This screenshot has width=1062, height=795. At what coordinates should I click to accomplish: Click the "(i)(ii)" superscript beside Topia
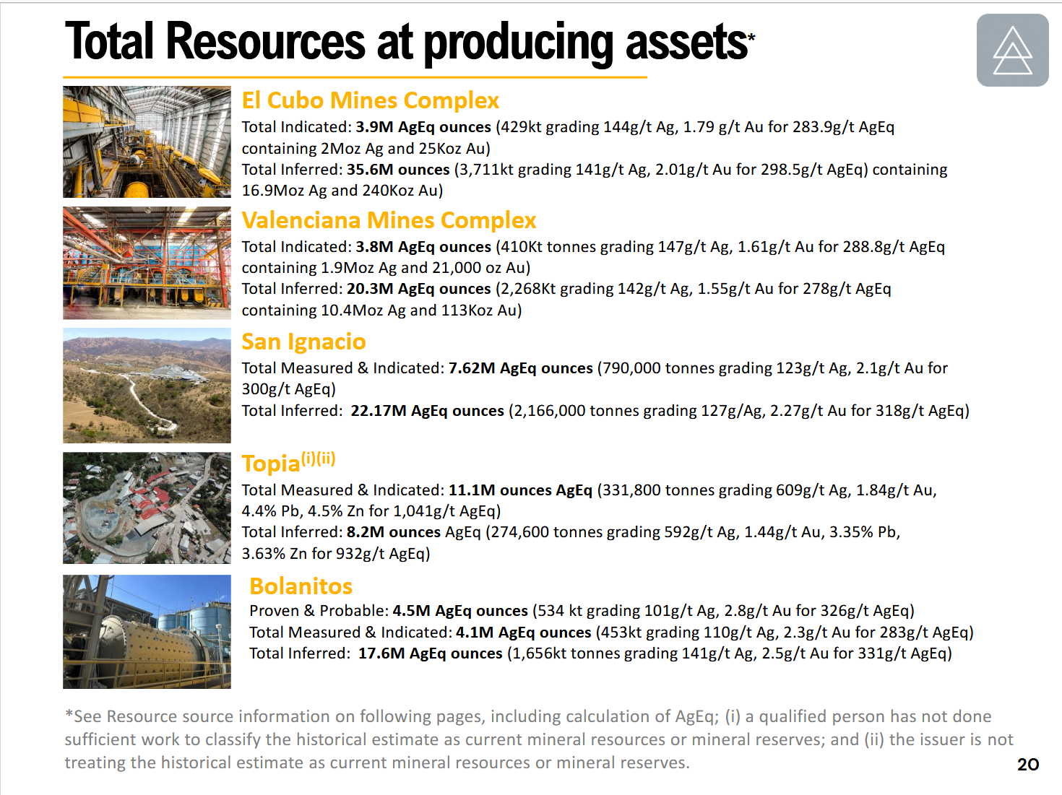318,459
